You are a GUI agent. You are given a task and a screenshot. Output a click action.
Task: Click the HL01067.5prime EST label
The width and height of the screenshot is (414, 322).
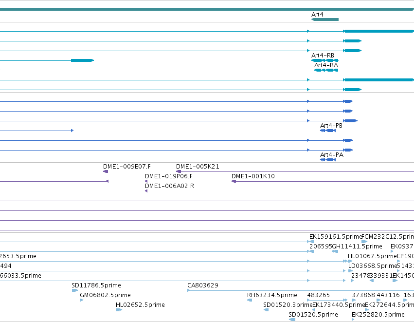pos(372,256)
